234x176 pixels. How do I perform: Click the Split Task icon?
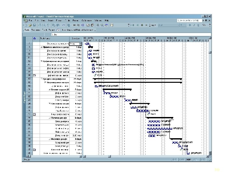(83, 25)
